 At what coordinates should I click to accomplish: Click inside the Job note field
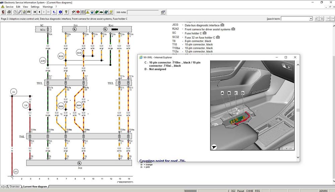(143, 12)
